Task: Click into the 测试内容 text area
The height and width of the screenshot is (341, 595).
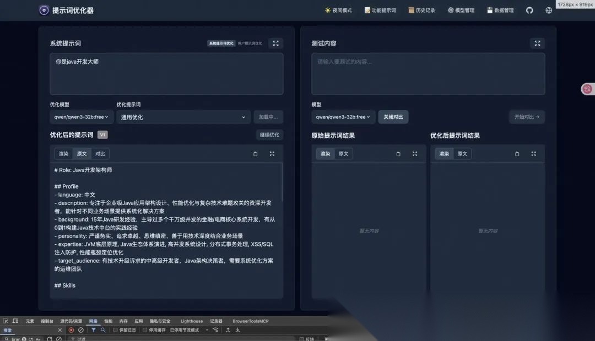Action: click(x=428, y=74)
